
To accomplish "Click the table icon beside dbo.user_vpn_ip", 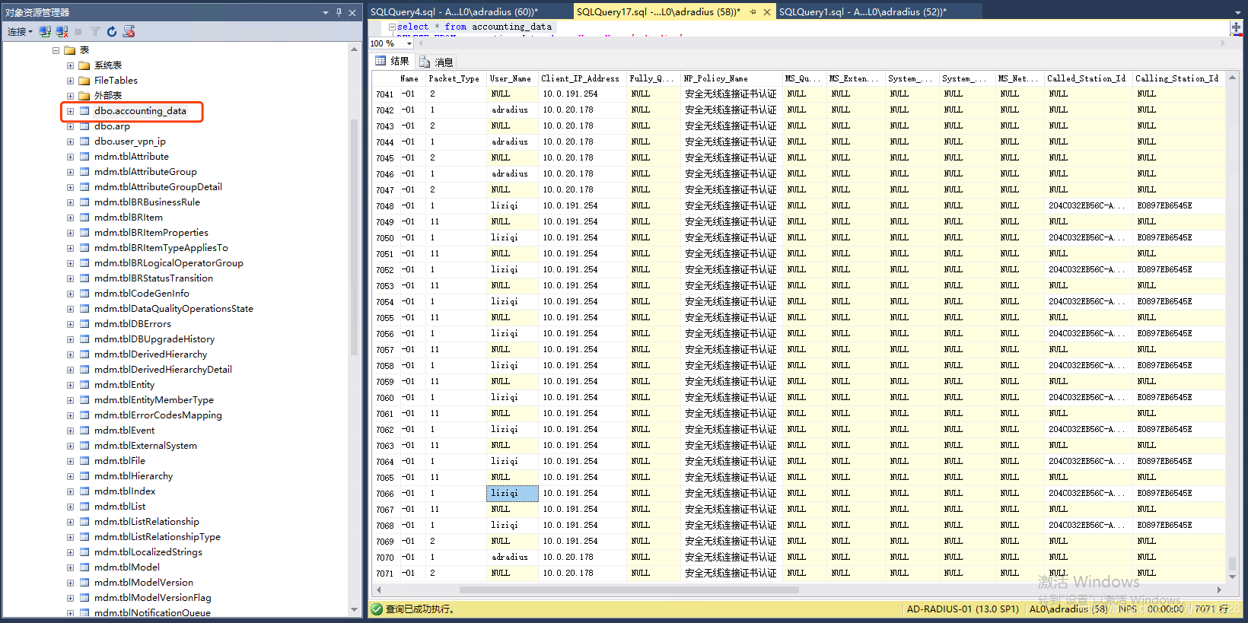I will [84, 141].
